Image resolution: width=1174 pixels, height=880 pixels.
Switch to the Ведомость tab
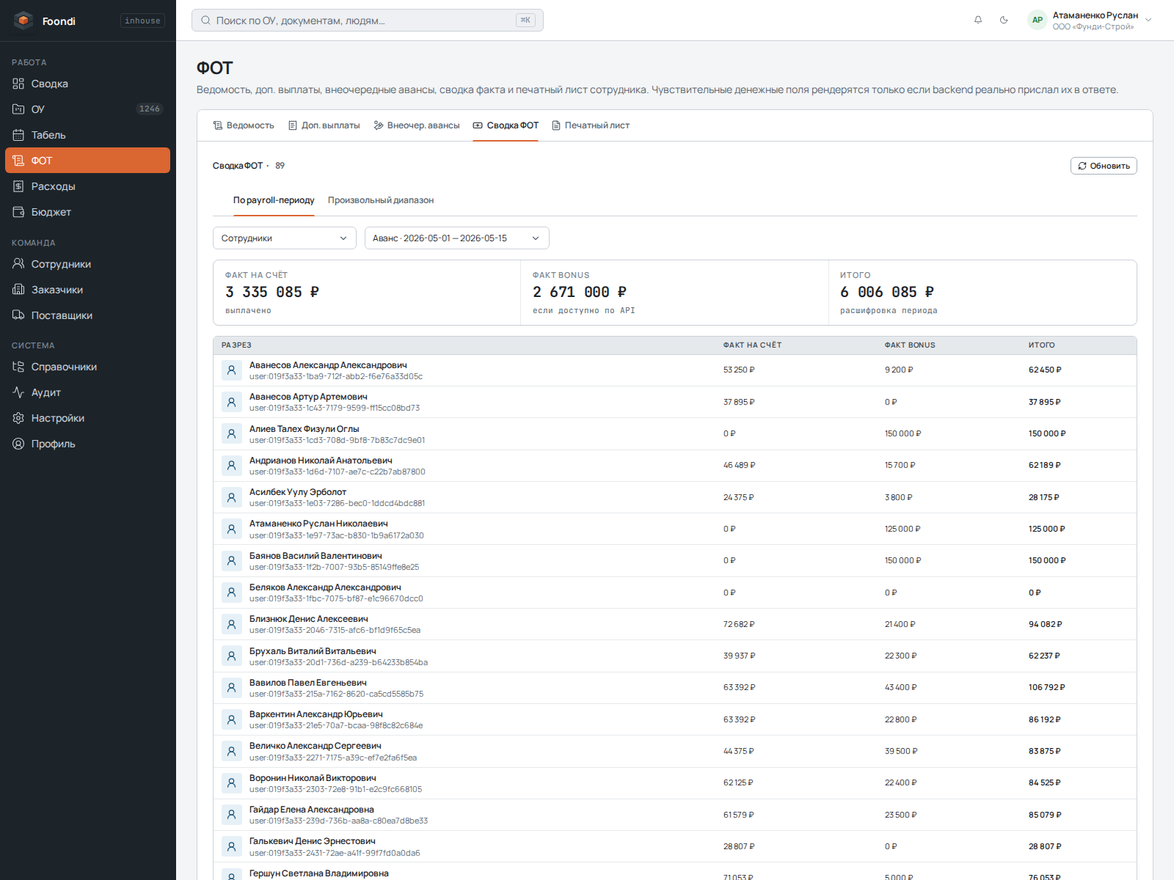(244, 125)
